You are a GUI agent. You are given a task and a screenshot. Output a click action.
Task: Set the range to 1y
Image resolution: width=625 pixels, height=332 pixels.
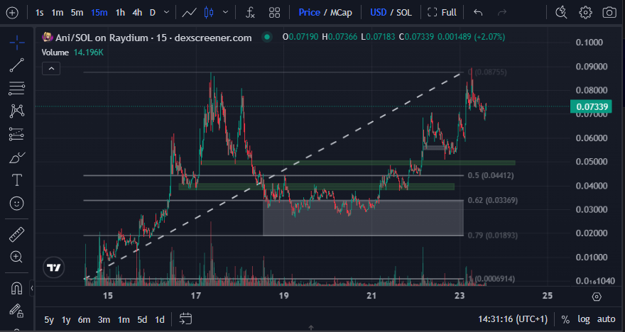(66, 320)
